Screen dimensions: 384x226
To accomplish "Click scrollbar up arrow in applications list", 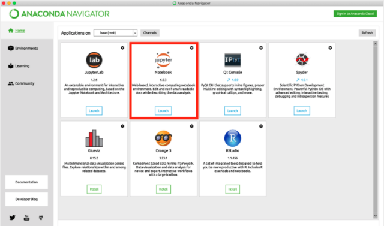I will (376, 44).
